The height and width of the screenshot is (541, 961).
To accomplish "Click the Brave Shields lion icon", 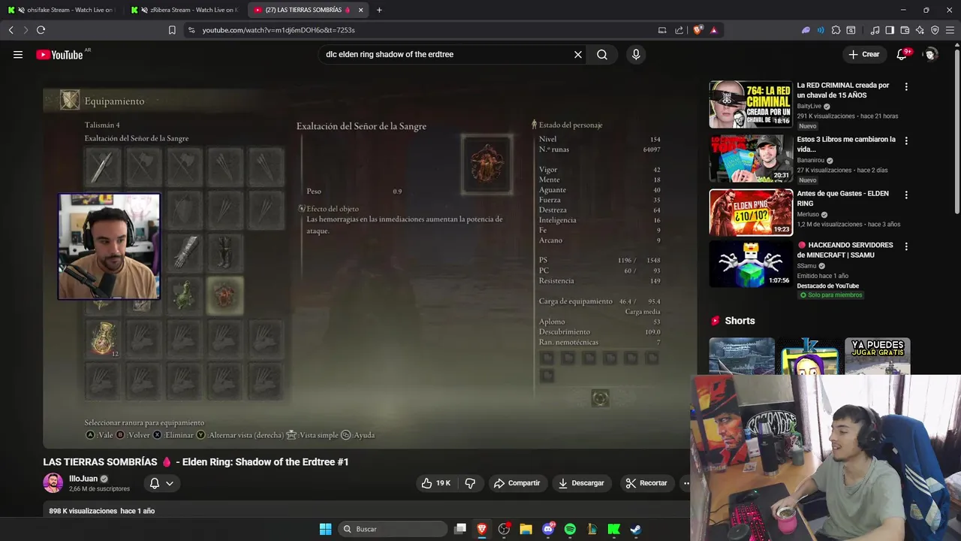I will [x=697, y=30].
